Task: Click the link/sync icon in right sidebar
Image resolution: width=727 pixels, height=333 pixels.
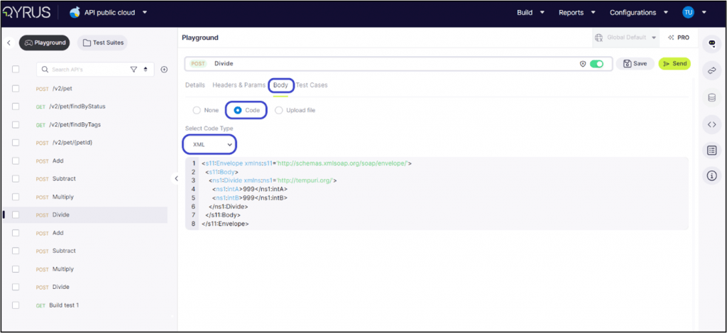Action: [x=711, y=71]
